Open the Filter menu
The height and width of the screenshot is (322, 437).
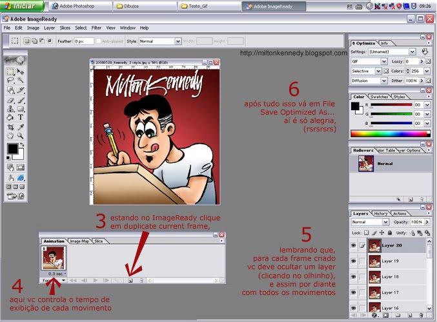pyautogui.click(x=96, y=28)
